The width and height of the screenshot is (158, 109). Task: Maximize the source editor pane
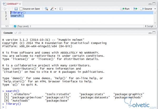tap(154, 4)
